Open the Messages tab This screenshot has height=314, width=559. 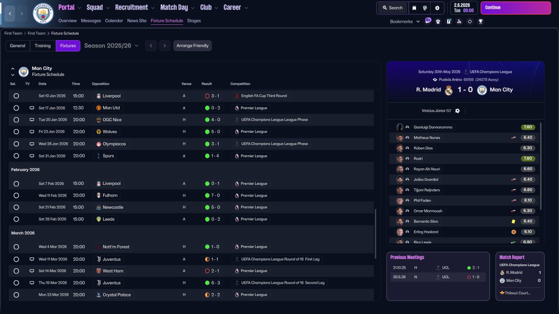[x=91, y=20]
